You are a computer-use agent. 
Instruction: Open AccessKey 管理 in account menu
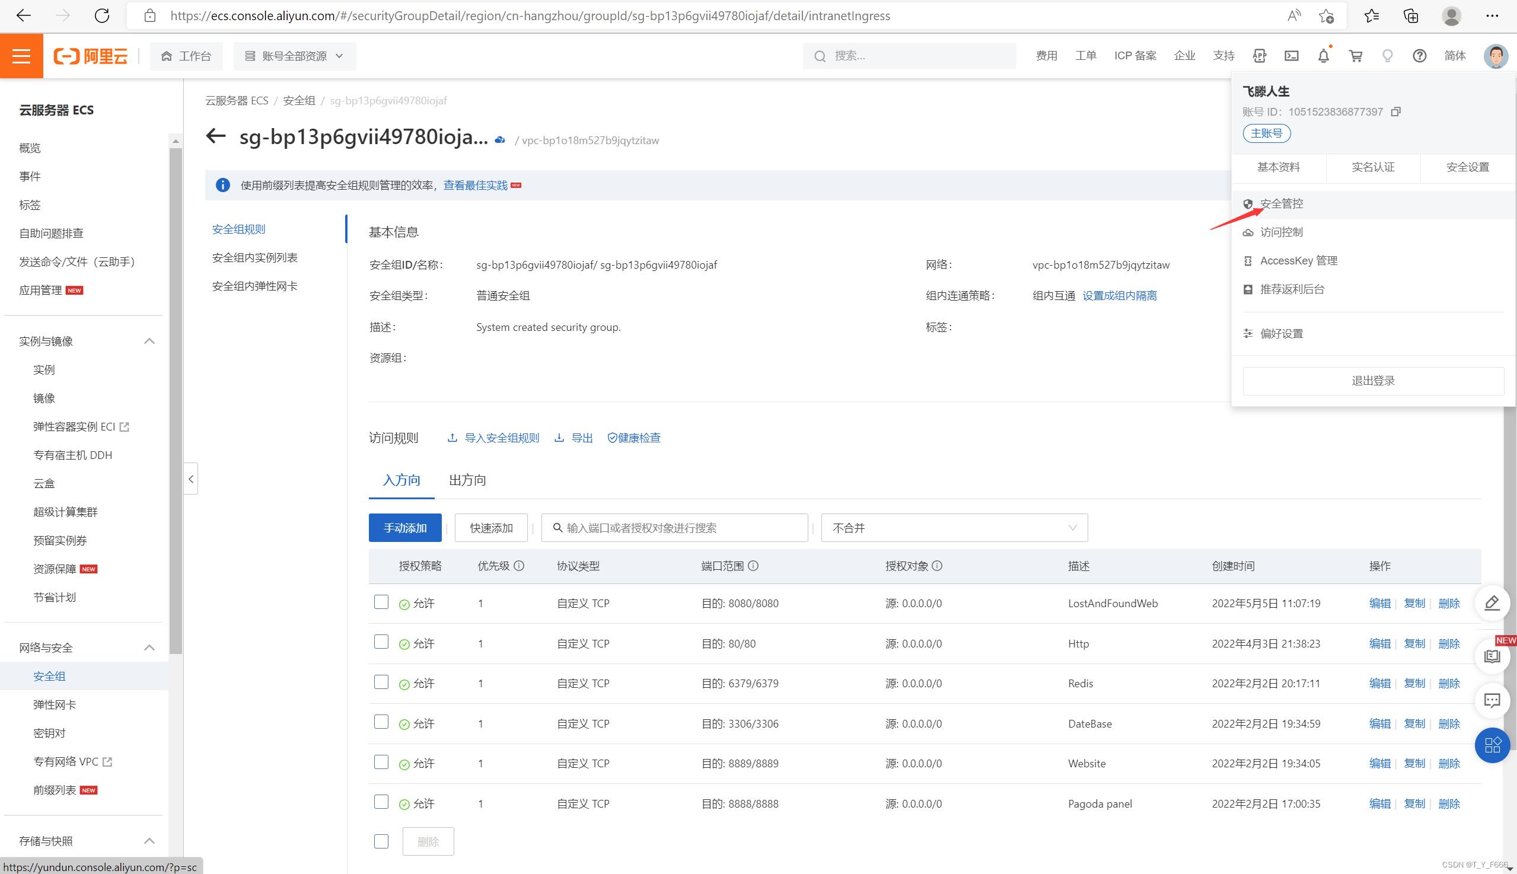[x=1373, y=260]
